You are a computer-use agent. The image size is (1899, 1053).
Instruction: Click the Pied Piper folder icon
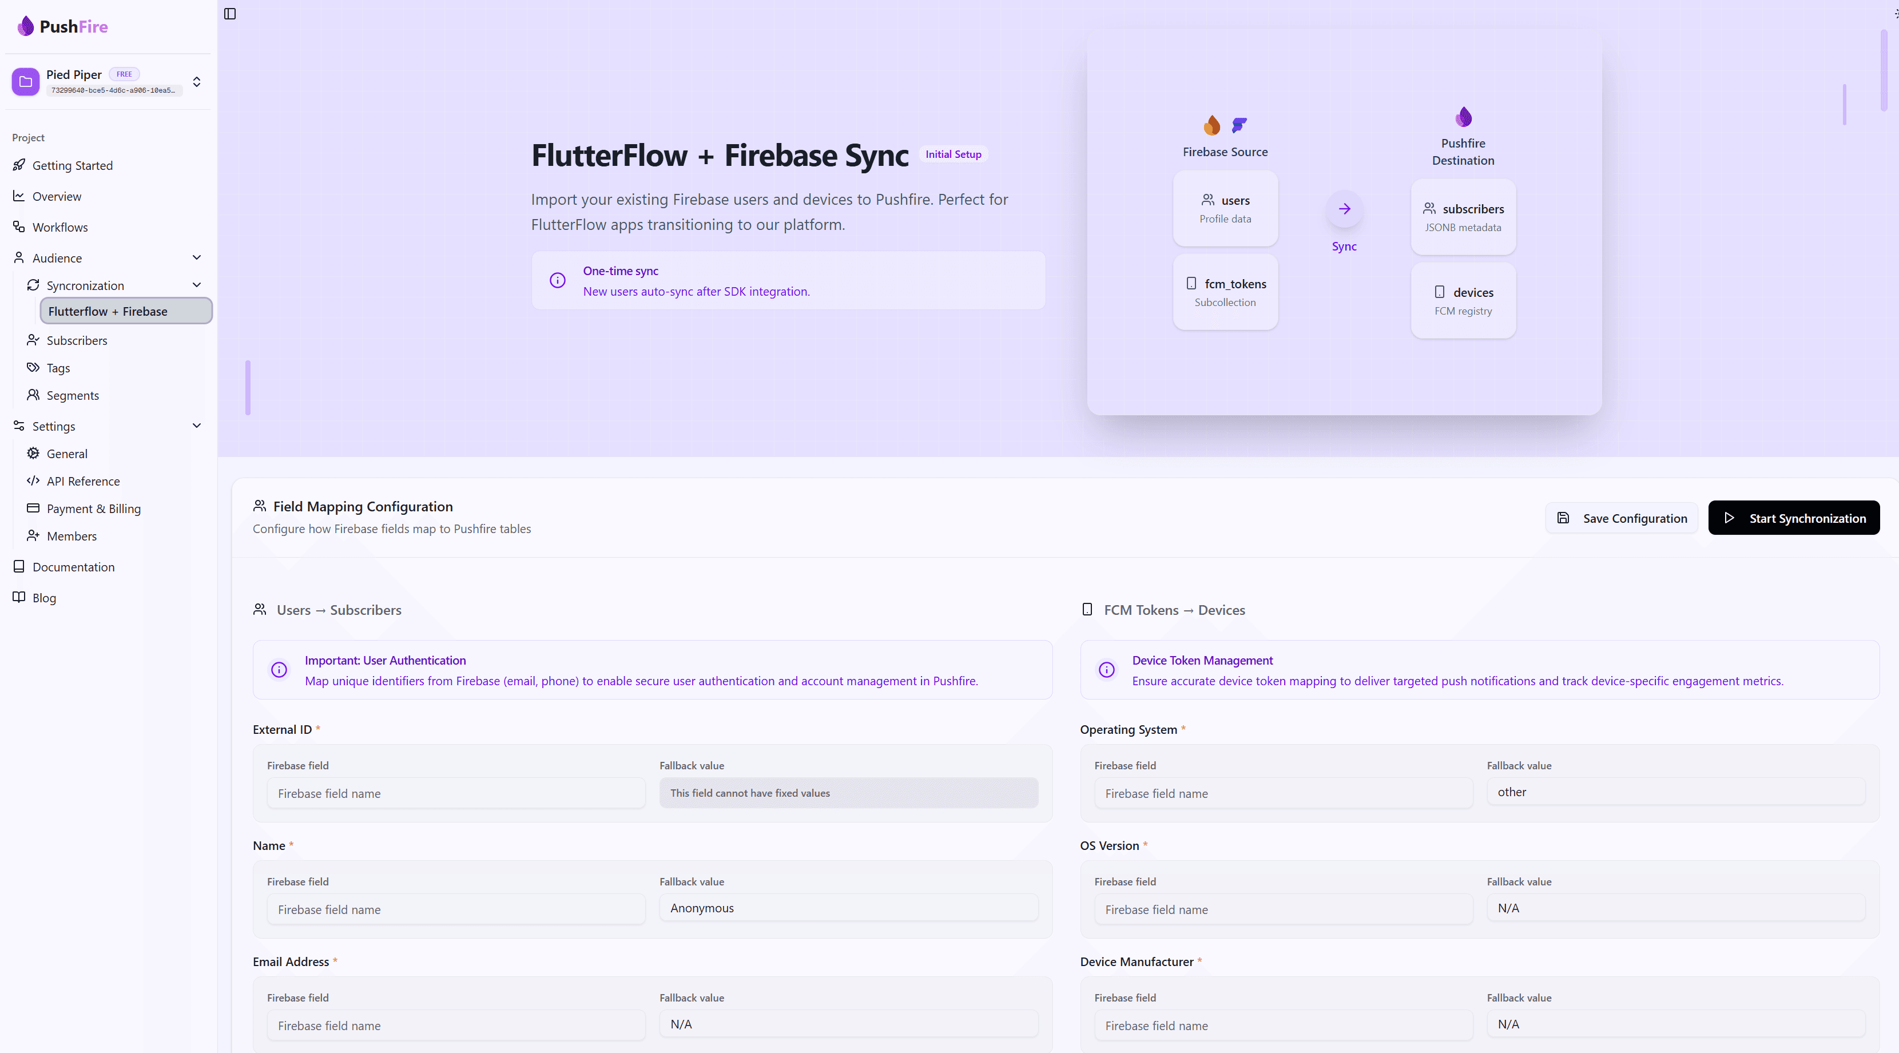click(26, 82)
